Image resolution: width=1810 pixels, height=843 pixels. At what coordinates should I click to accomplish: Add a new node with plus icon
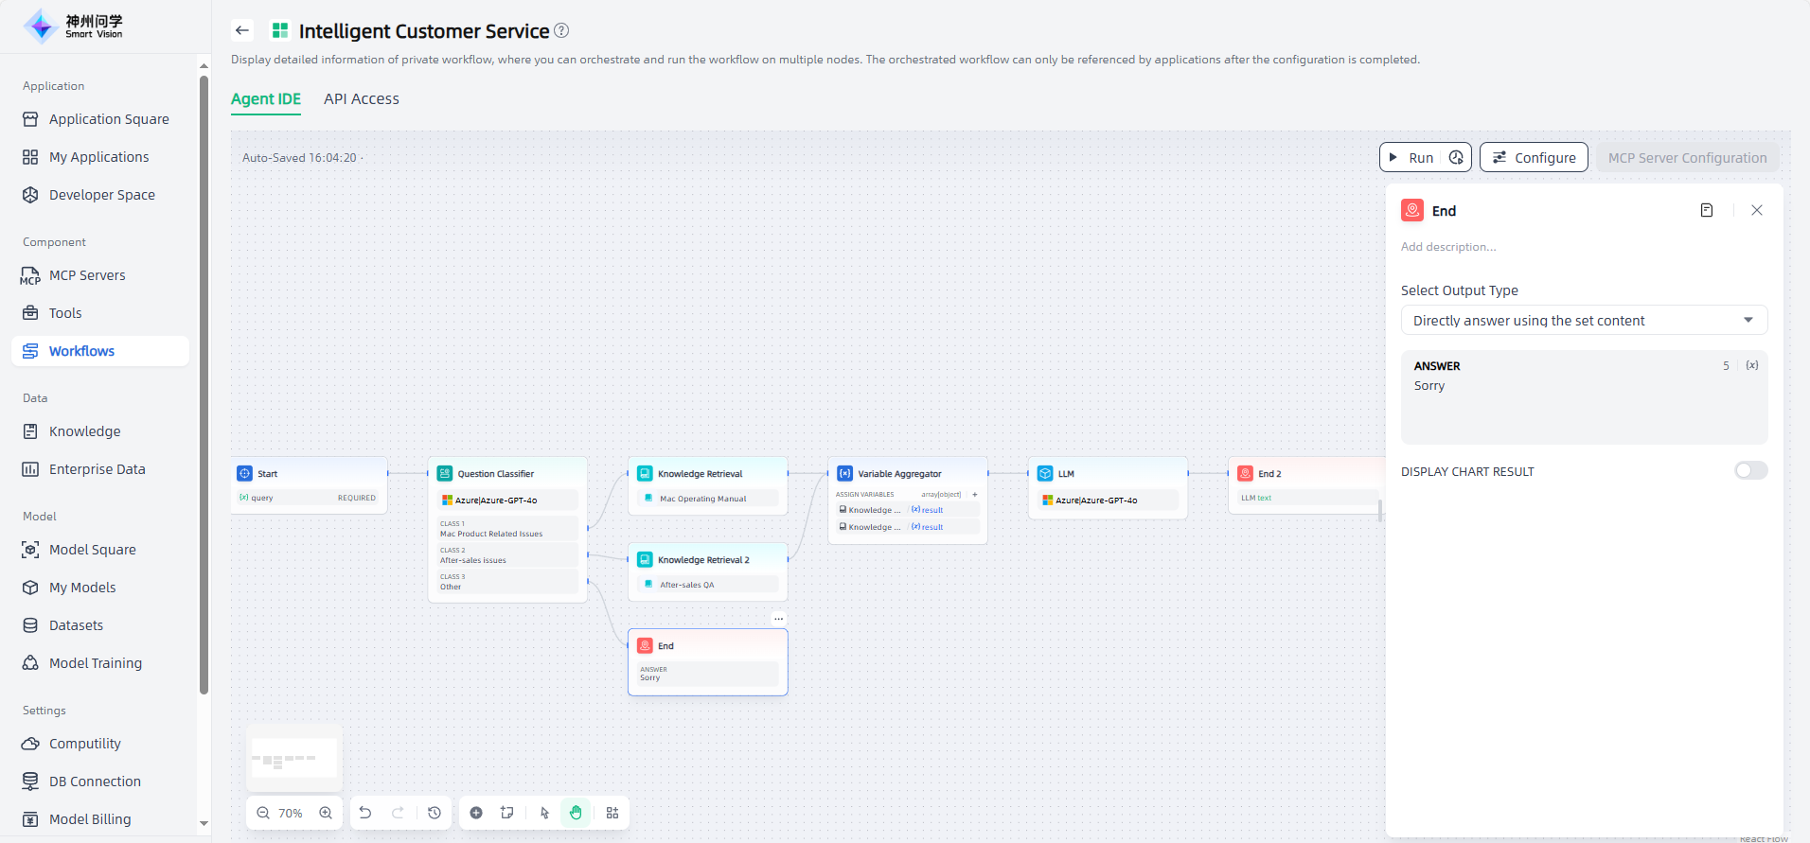pyautogui.click(x=476, y=813)
